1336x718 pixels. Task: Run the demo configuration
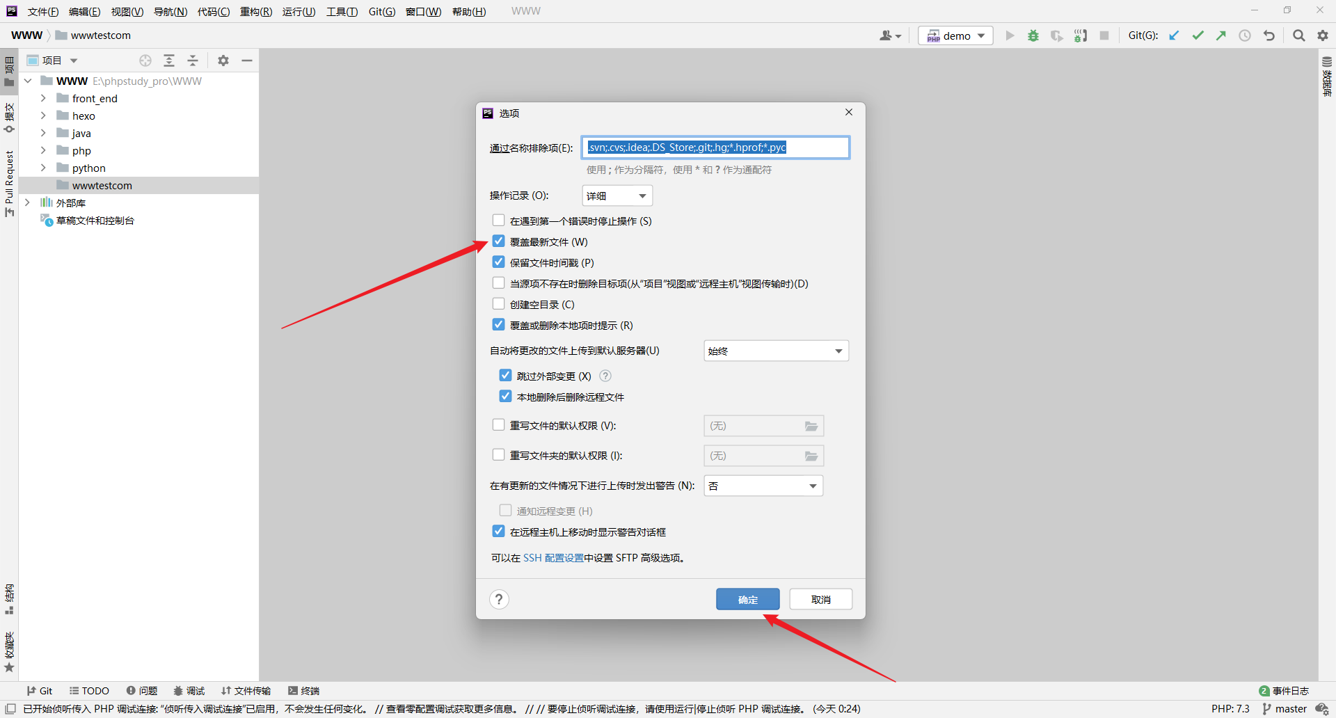click(x=1010, y=35)
